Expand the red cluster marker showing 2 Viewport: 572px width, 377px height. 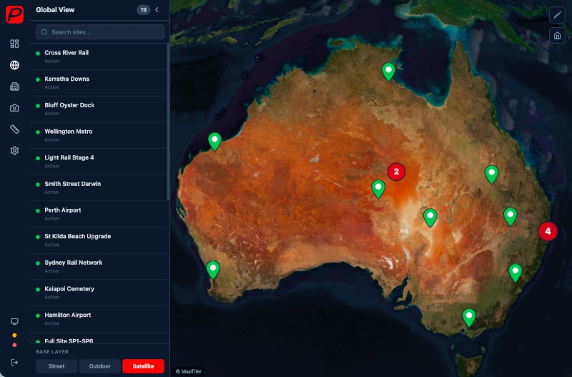[x=396, y=172]
